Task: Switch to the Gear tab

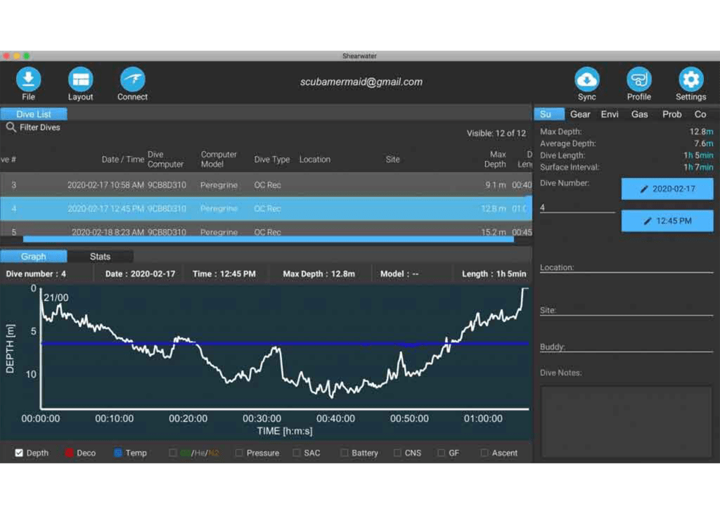Action: point(580,114)
